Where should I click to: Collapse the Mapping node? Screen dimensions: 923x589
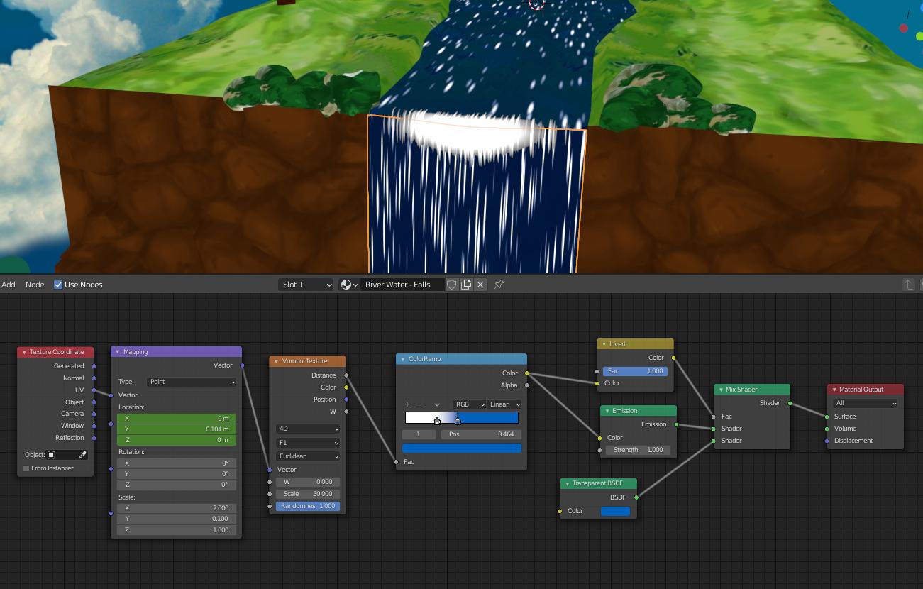click(118, 352)
